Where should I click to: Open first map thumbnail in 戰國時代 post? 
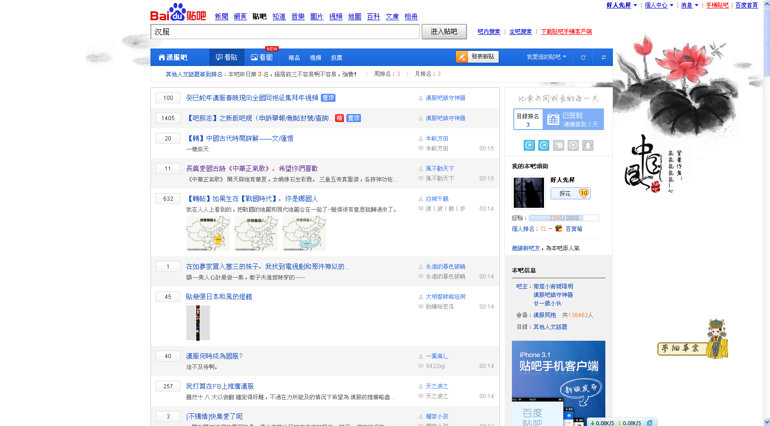pyautogui.click(x=208, y=233)
